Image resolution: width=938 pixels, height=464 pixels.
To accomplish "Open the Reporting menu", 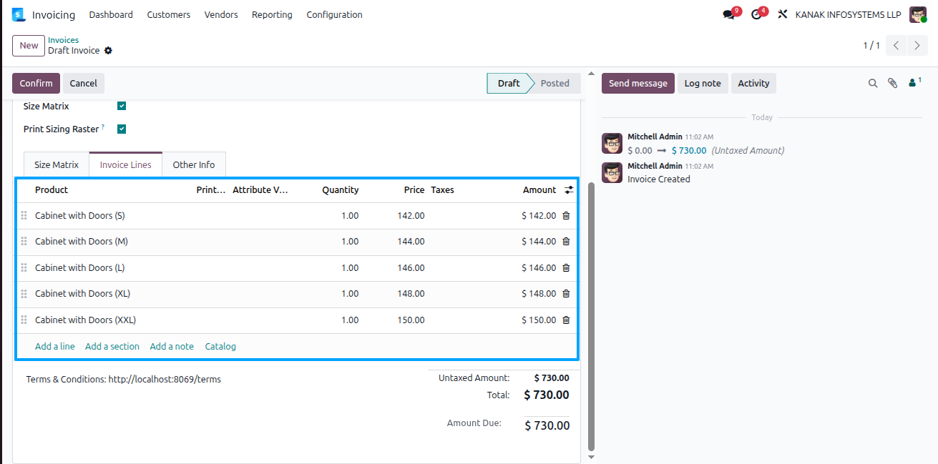I will coord(272,14).
